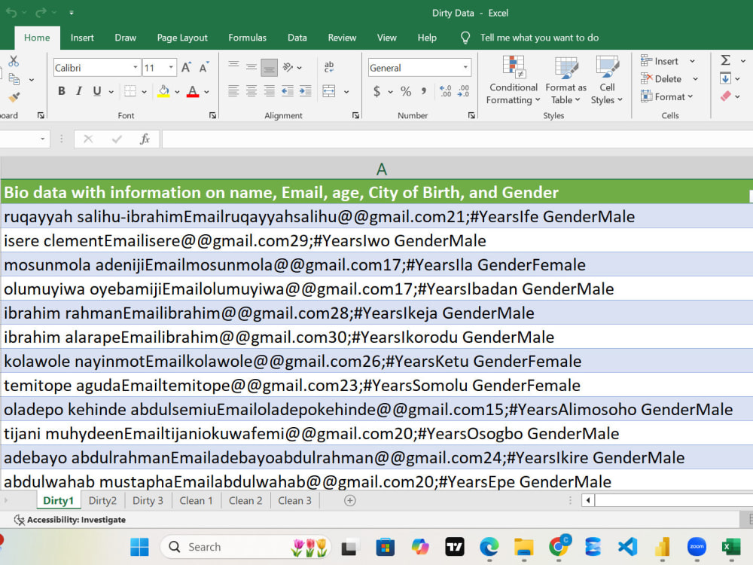753x565 pixels.
Task: Click the Insert Function fx icon
Action: click(145, 139)
